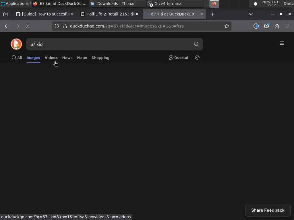This screenshot has height=220, width=294.
Task: Close the '67 kid at DuckDuckGo' tab
Action: coord(201,14)
